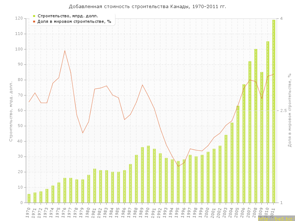Click the green legend marker for Строительство
This screenshot has width=295, height=221.
(34, 16)
